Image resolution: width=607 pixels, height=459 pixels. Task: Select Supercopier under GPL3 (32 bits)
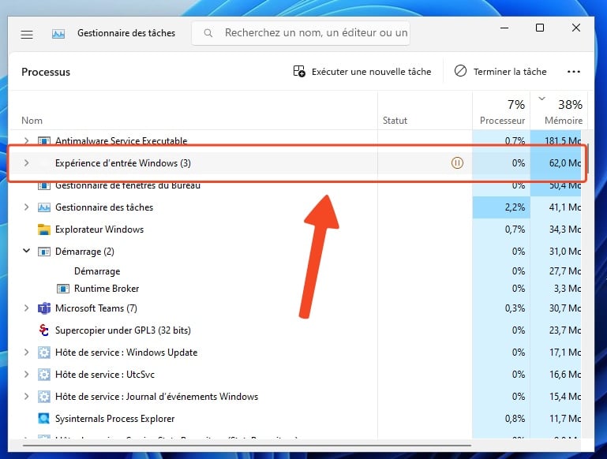[295, 330]
